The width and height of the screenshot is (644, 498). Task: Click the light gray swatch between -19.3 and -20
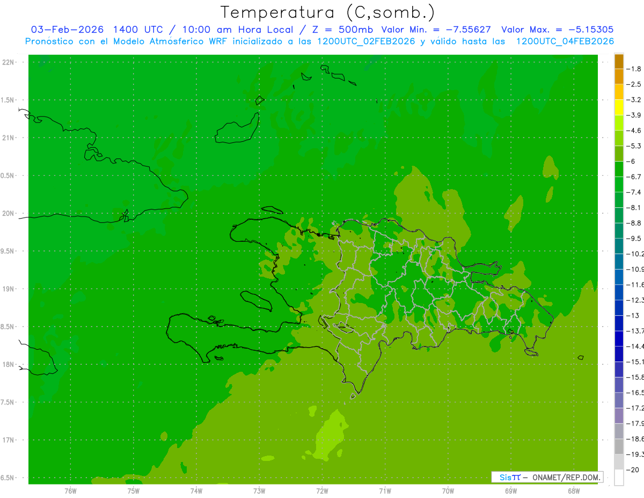click(x=619, y=462)
